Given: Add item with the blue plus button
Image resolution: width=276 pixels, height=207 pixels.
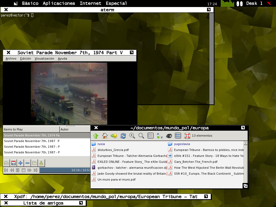Looking at the screenshot, I should coord(20,163).
